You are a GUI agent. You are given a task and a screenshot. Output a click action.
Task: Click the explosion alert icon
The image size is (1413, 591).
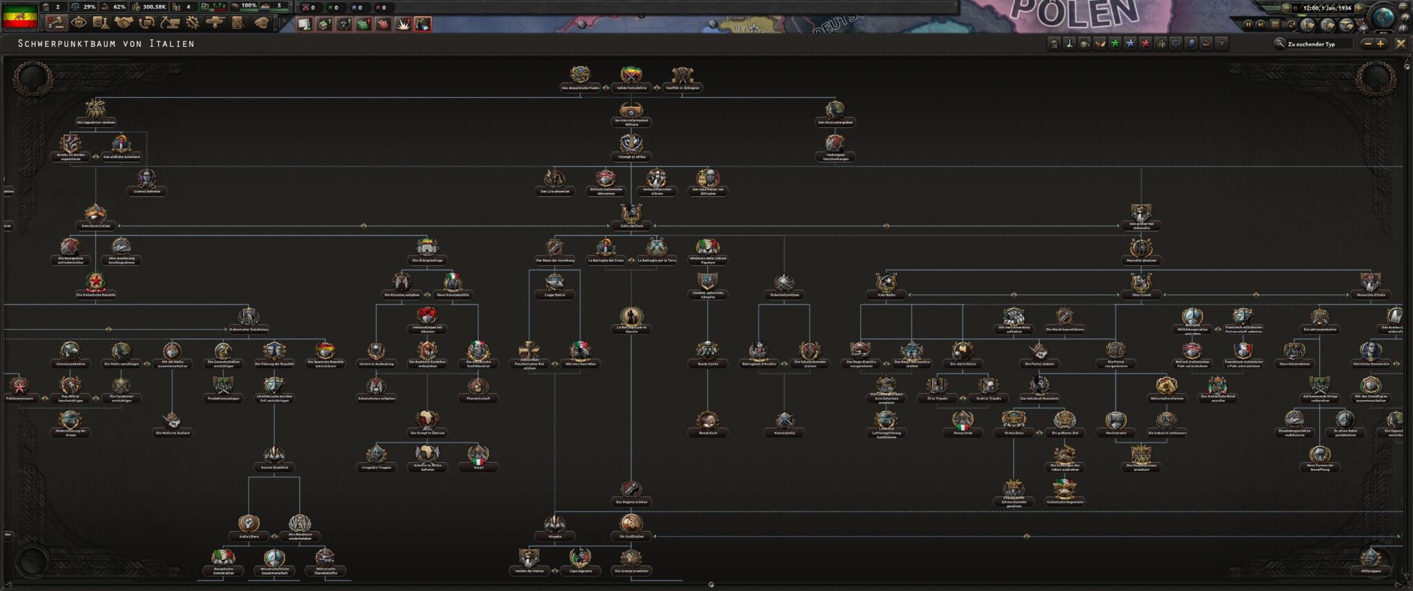click(x=403, y=24)
